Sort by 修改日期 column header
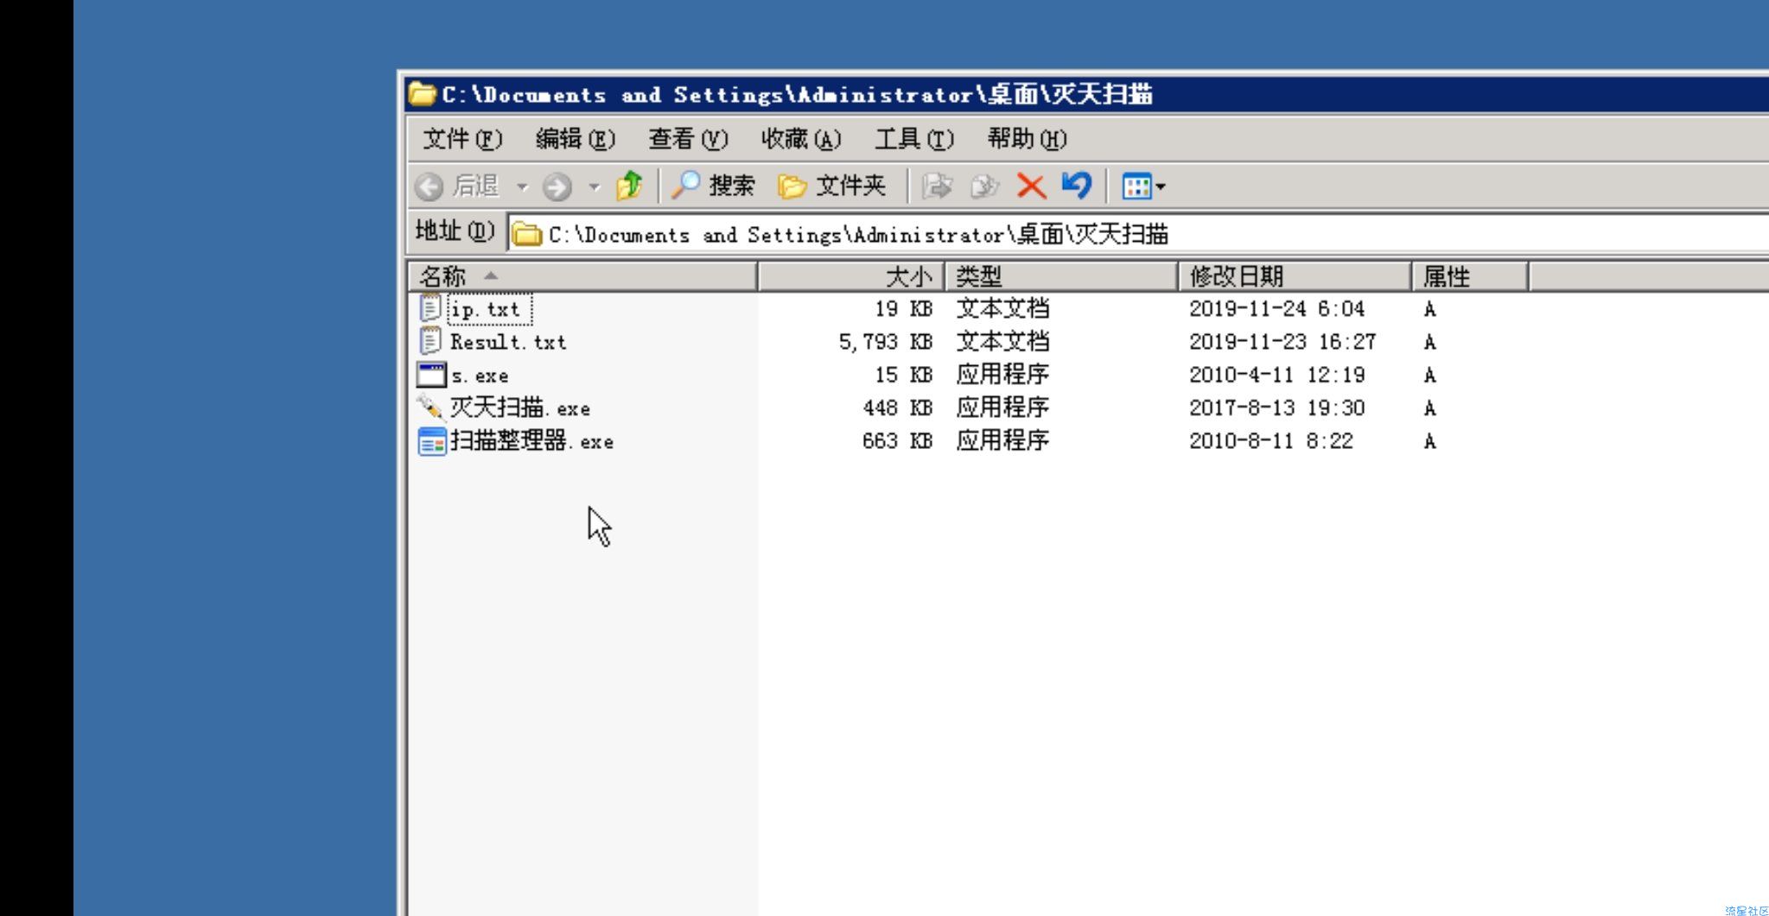The image size is (1769, 916). [x=1295, y=276]
